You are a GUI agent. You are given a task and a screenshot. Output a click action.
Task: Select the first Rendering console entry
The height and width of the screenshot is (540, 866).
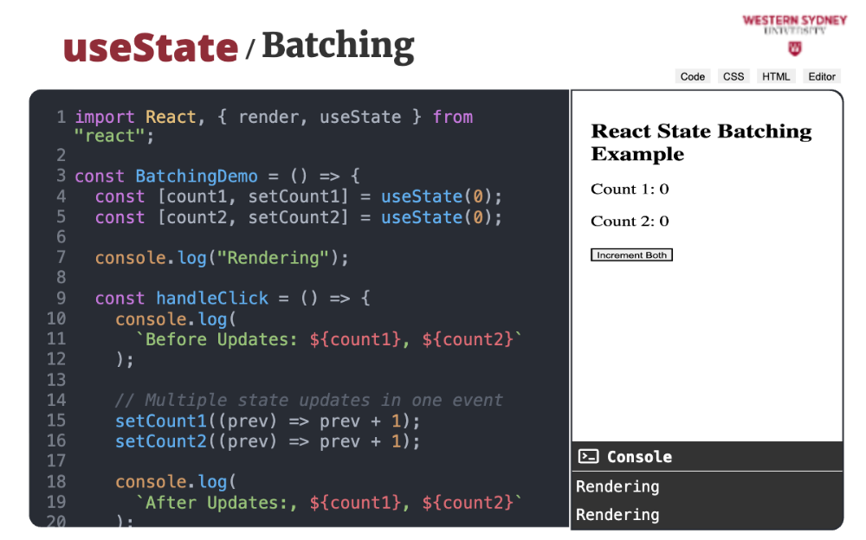(x=617, y=486)
